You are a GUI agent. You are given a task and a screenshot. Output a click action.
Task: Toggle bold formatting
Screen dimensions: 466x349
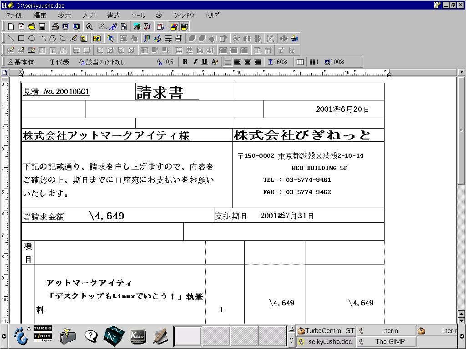tap(185, 62)
